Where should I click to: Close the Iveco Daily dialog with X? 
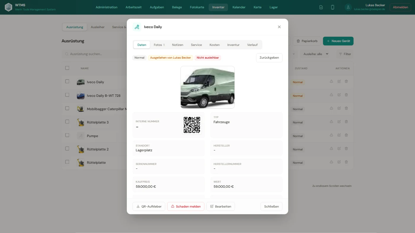(x=279, y=27)
